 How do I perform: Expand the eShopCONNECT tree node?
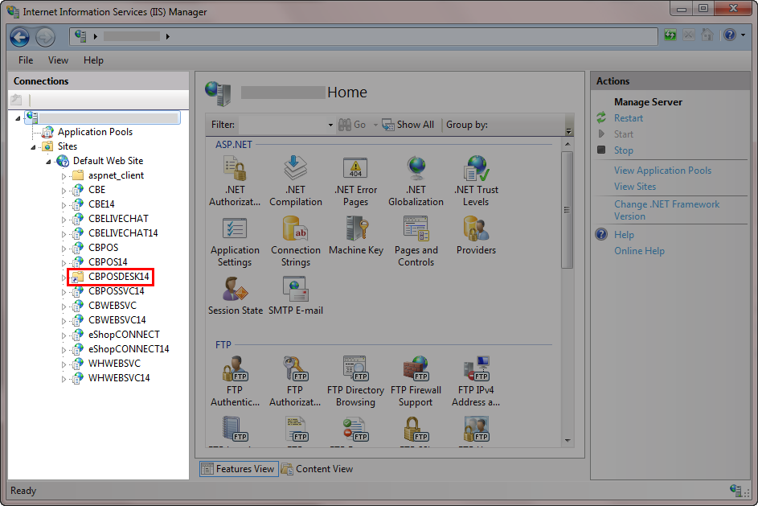[64, 335]
